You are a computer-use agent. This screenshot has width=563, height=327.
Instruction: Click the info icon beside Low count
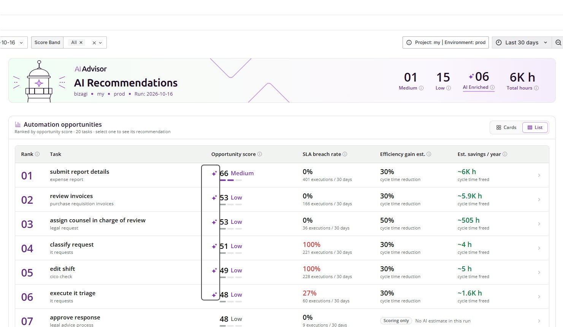449,88
